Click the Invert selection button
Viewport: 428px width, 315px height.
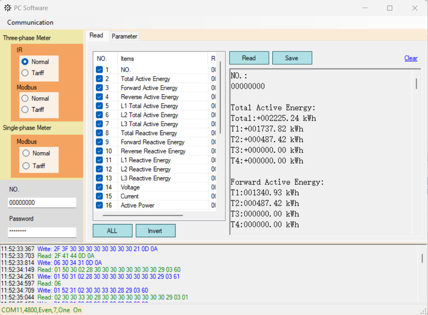tap(155, 231)
